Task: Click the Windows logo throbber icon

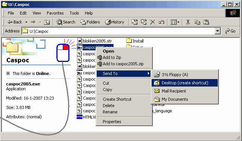Action: pyautogui.click(x=233, y=13)
